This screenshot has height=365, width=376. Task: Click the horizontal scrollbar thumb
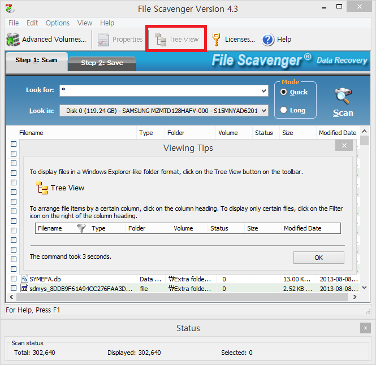[181, 297]
